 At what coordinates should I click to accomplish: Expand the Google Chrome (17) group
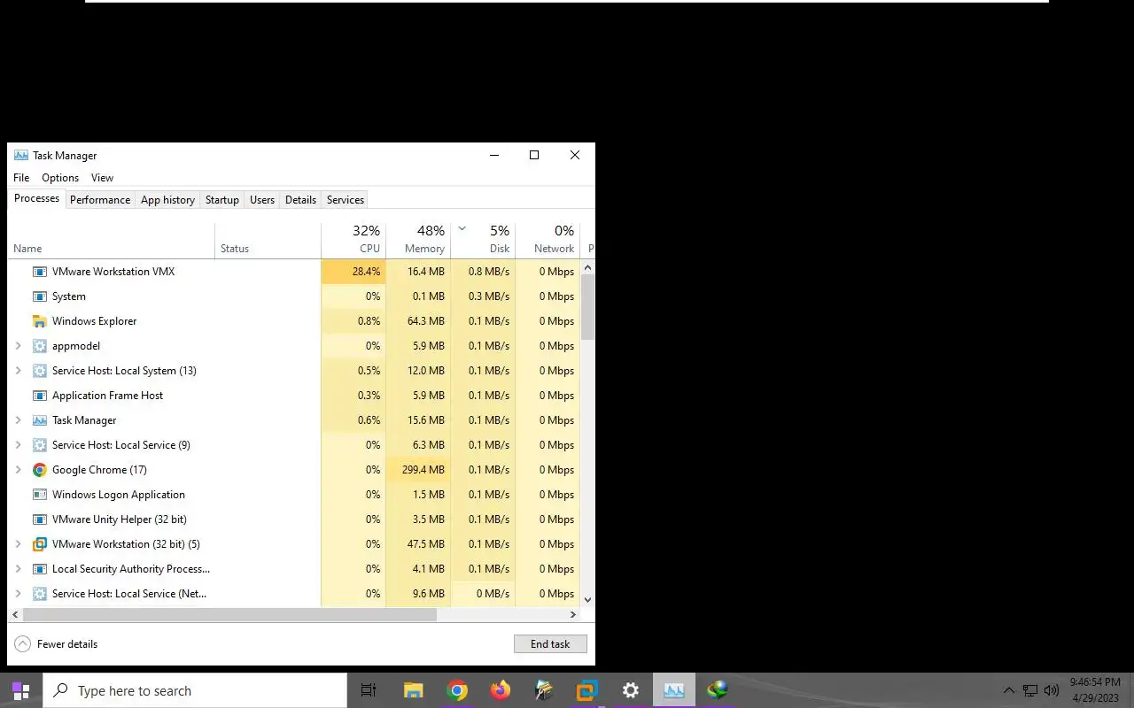[18, 470]
